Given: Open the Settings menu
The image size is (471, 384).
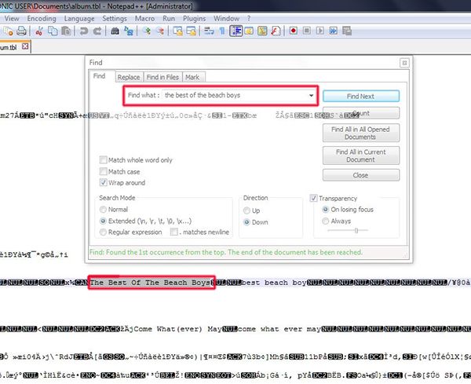Looking at the screenshot, I should tap(115, 19).
